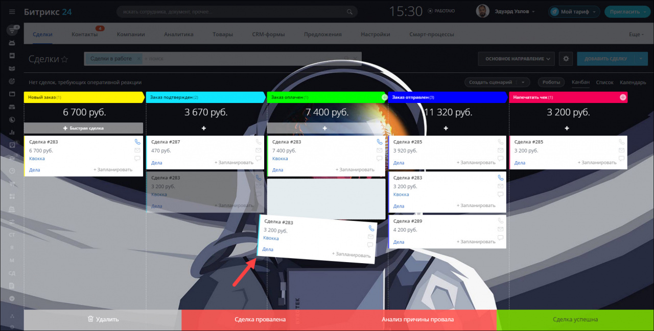Click the chat icon on deal #289
Image resolution: width=654 pixels, height=331 pixels.
501,238
